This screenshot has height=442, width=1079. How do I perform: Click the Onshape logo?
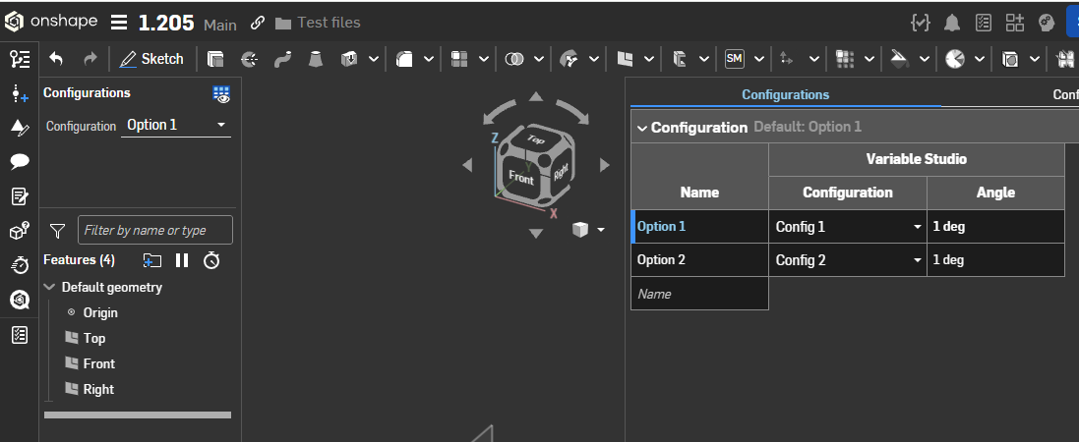click(51, 22)
